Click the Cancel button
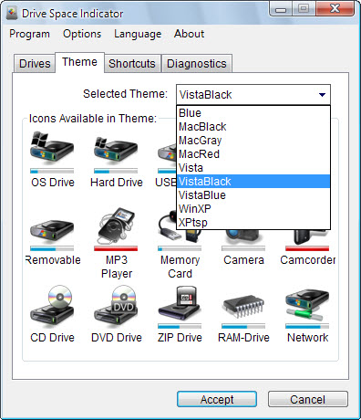 tap(307, 399)
